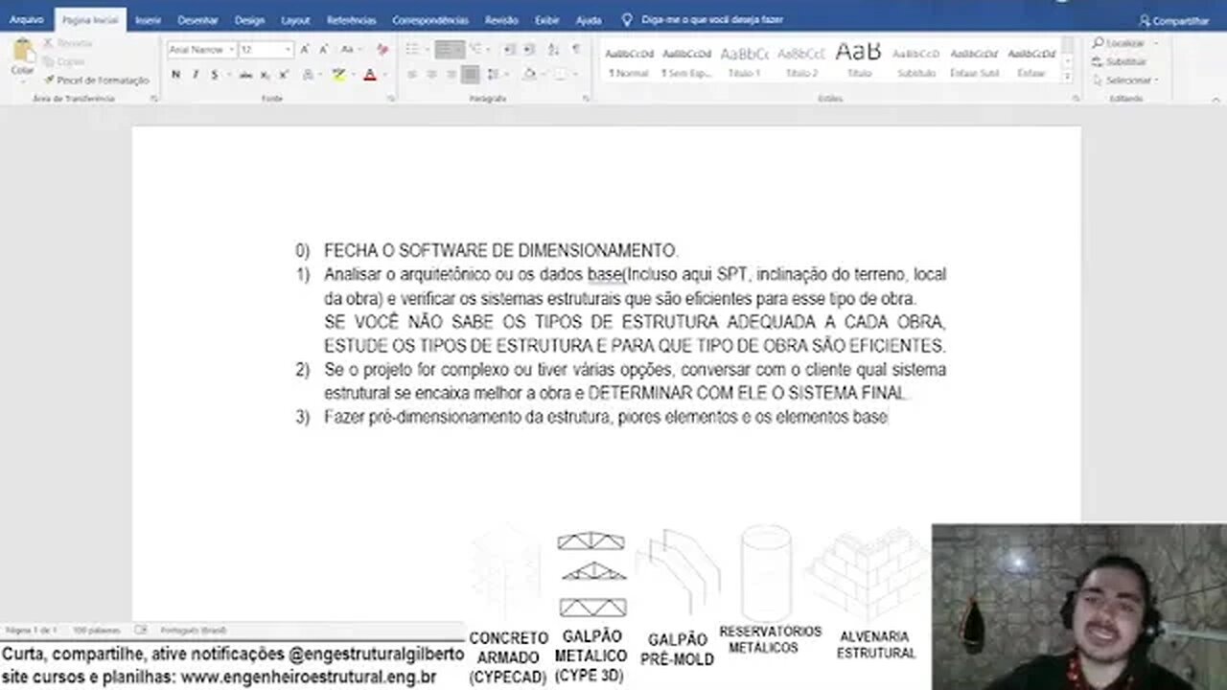This screenshot has width=1227, height=690.
Task: Apply Título 1 style
Action: click(x=744, y=61)
